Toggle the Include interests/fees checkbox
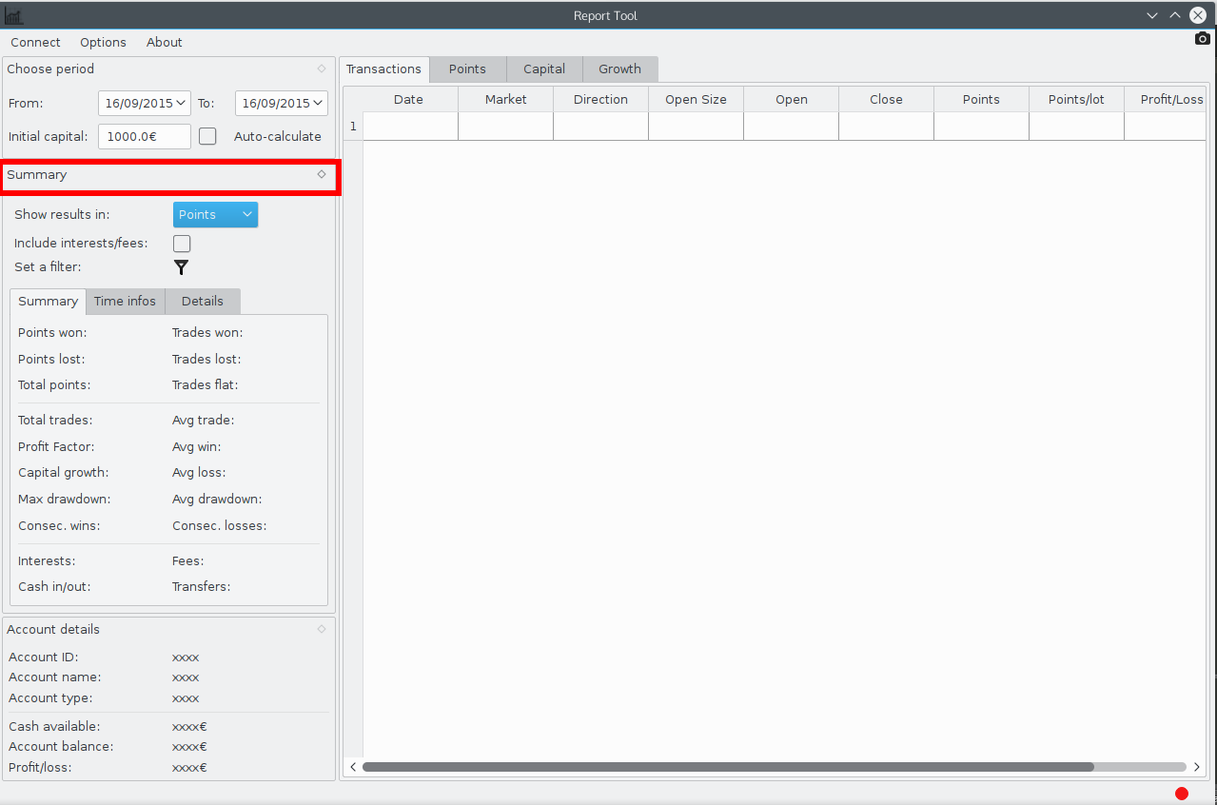The height and width of the screenshot is (805, 1217). 182,244
